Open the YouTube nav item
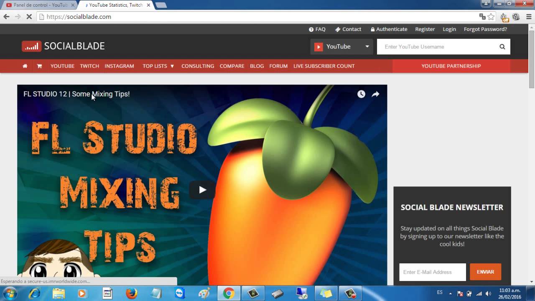 click(62, 66)
